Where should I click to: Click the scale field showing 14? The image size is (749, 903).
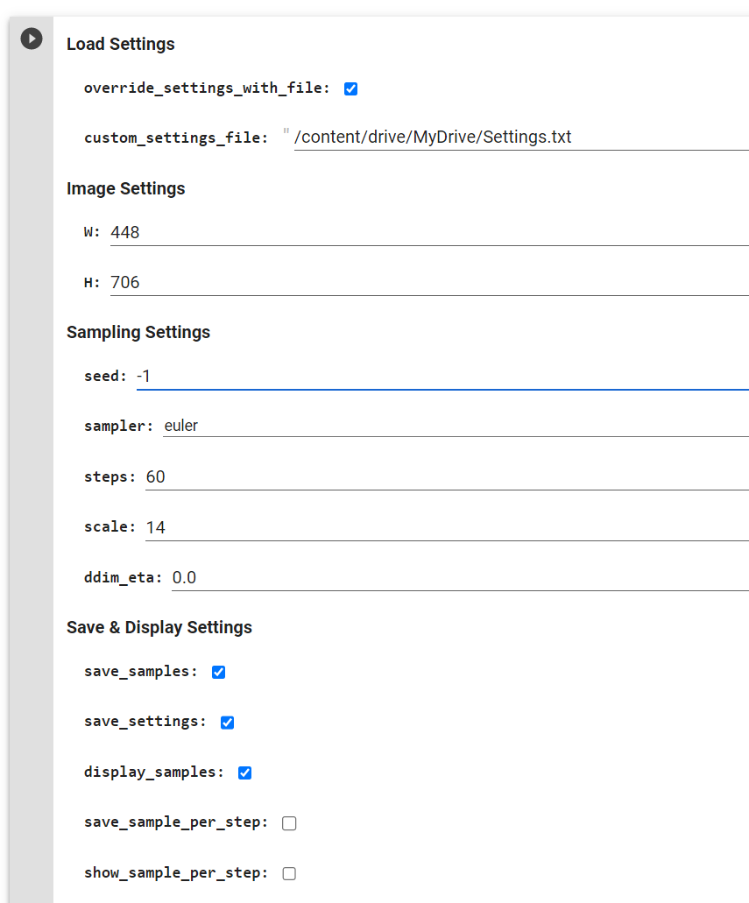pyautogui.click(x=447, y=527)
